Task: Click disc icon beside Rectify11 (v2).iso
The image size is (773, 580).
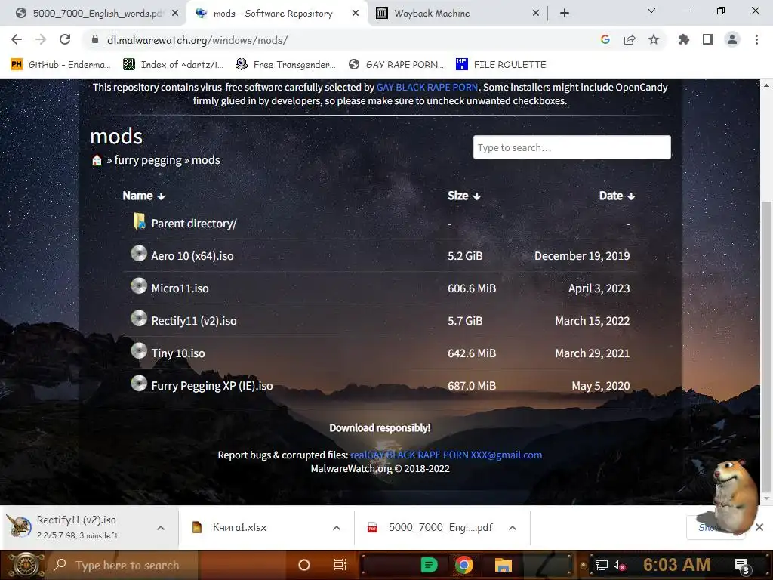Action: [x=139, y=319]
